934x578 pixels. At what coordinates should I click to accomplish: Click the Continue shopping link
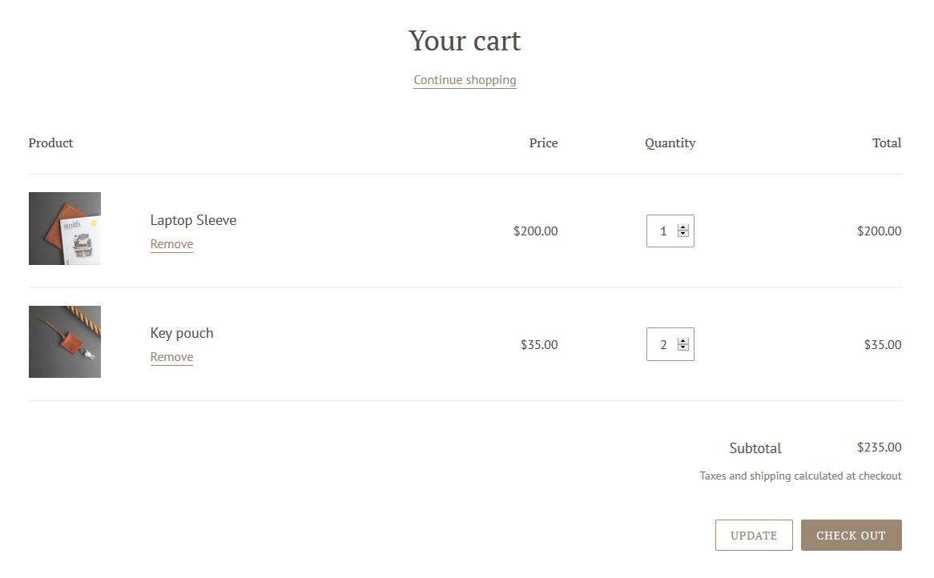pos(465,80)
